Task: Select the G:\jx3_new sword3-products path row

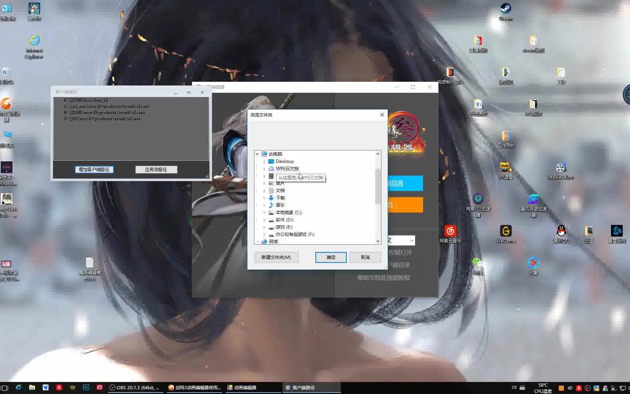Action: (106, 106)
